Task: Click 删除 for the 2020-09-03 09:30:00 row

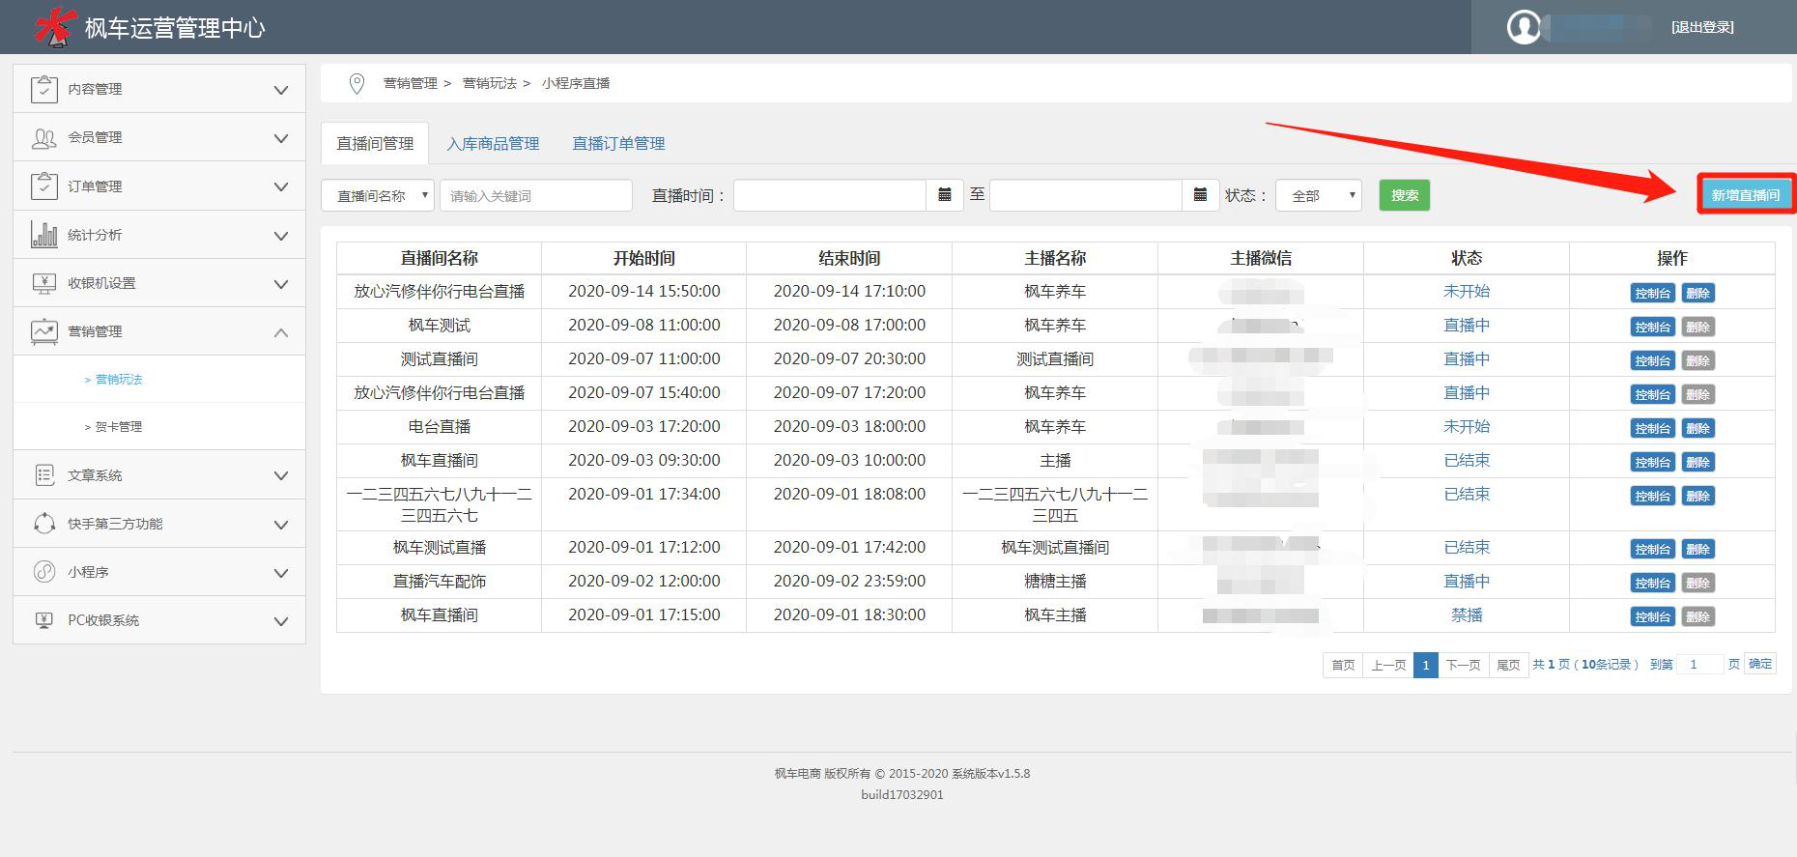Action: [1698, 463]
